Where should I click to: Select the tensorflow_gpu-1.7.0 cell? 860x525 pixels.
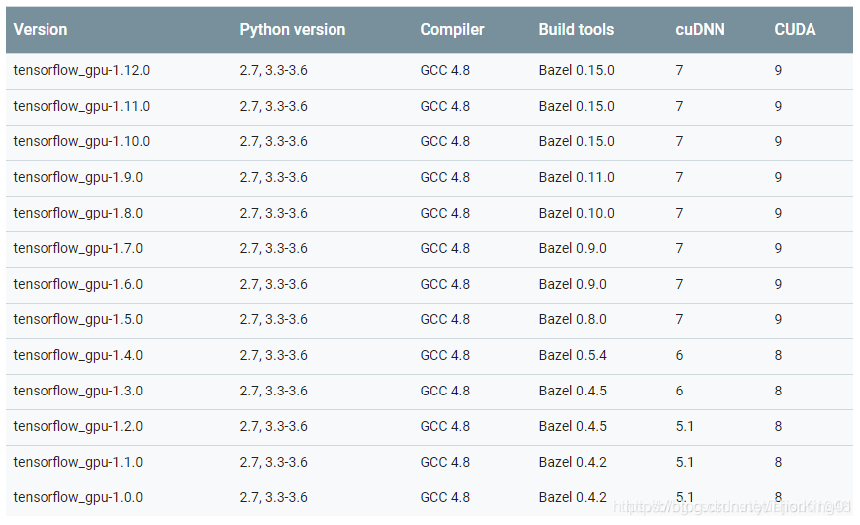pyautogui.click(x=78, y=249)
